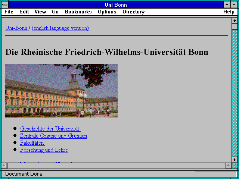Open the File menu
Image resolution: width=239 pixels, height=179 pixels.
[9, 12]
